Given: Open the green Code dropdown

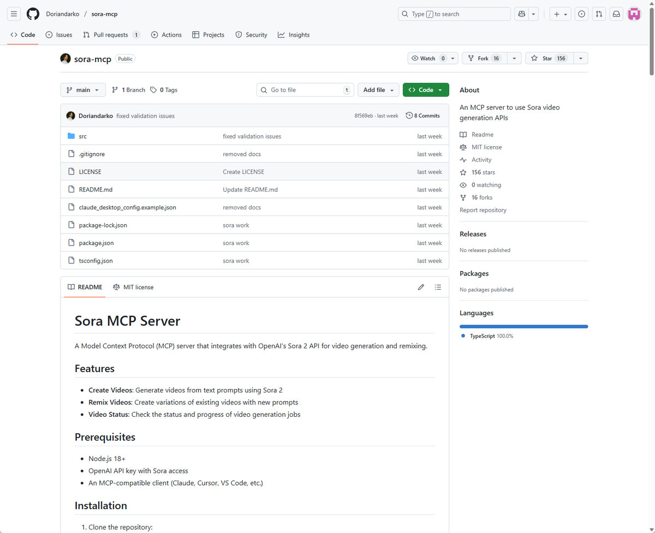Looking at the screenshot, I should 426,90.
